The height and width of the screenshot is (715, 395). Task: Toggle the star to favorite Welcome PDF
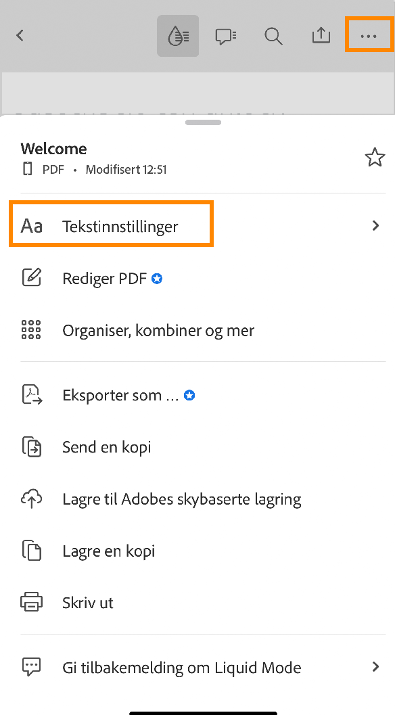click(x=375, y=157)
